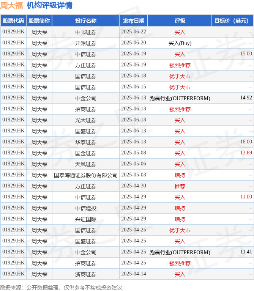Click 强烈推荐 rating dated 2025-06-19
The height and width of the screenshot is (291, 254).
click(x=180, y=65)
